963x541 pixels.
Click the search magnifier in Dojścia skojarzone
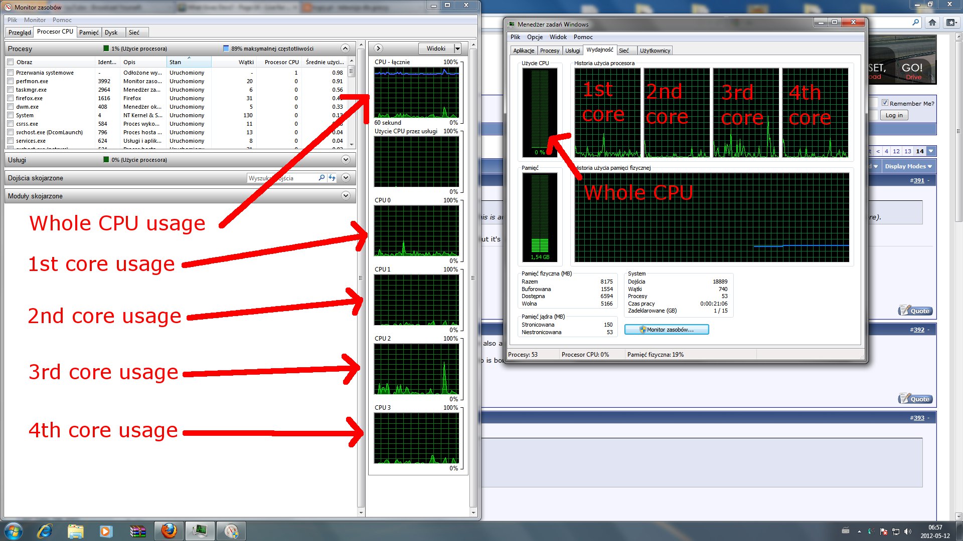[322, 178]
